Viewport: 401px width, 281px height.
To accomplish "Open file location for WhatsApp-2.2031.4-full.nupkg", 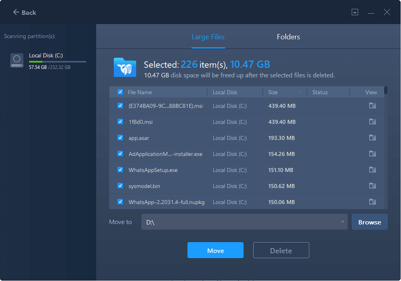I will [373, 202].
